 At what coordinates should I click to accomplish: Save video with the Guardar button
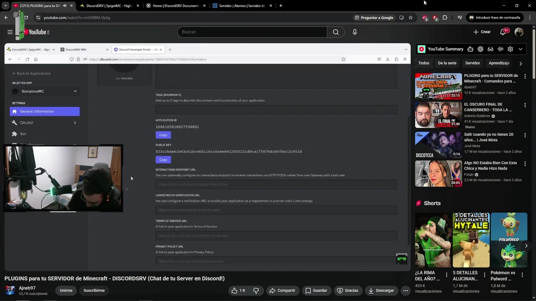point(316,291)
